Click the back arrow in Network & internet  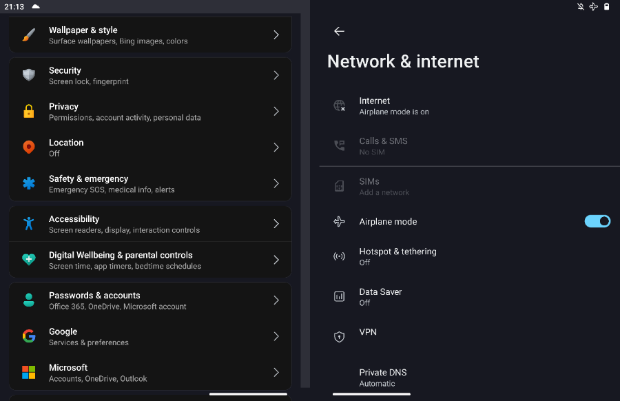339,31
